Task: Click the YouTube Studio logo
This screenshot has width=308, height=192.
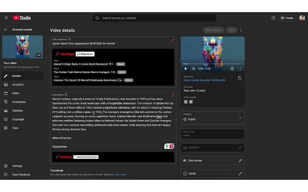Action: [x=22, y=18]
